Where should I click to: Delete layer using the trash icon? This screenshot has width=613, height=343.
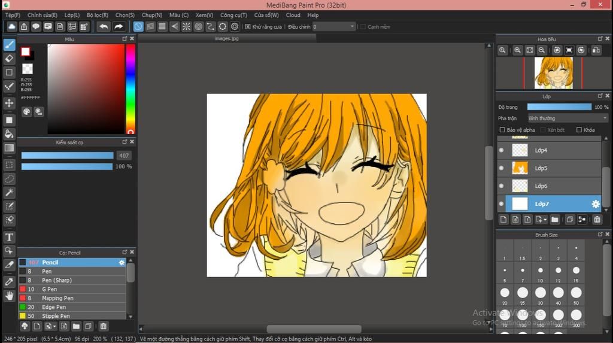pos(597,220)
